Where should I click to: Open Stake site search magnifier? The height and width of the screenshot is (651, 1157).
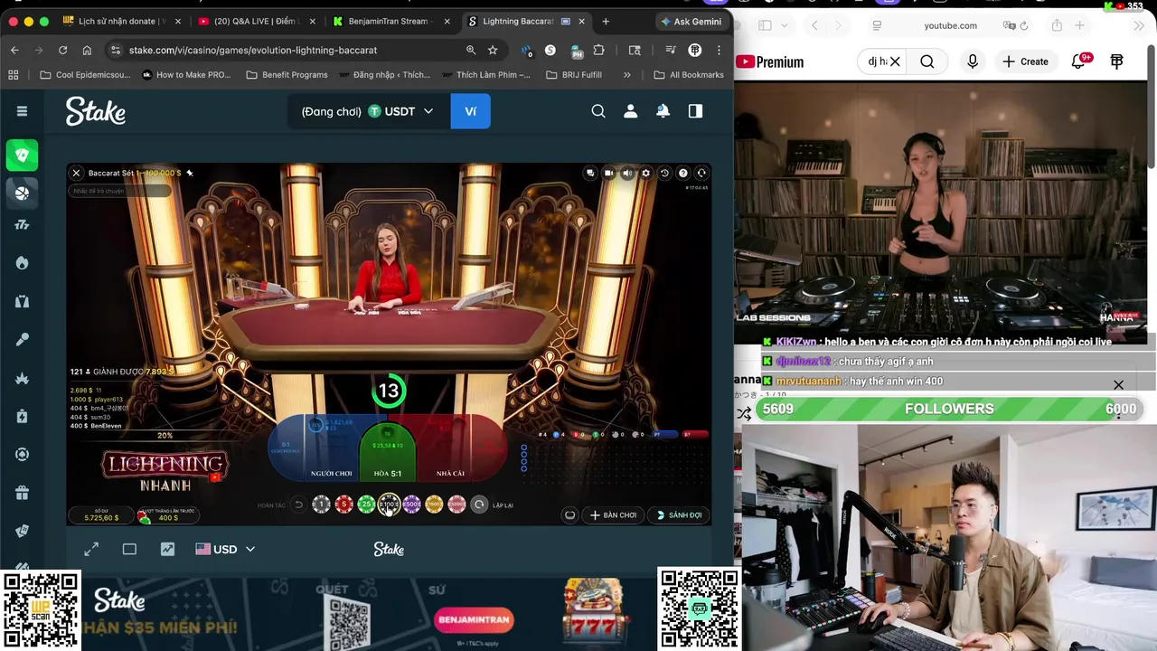(598, 111)
